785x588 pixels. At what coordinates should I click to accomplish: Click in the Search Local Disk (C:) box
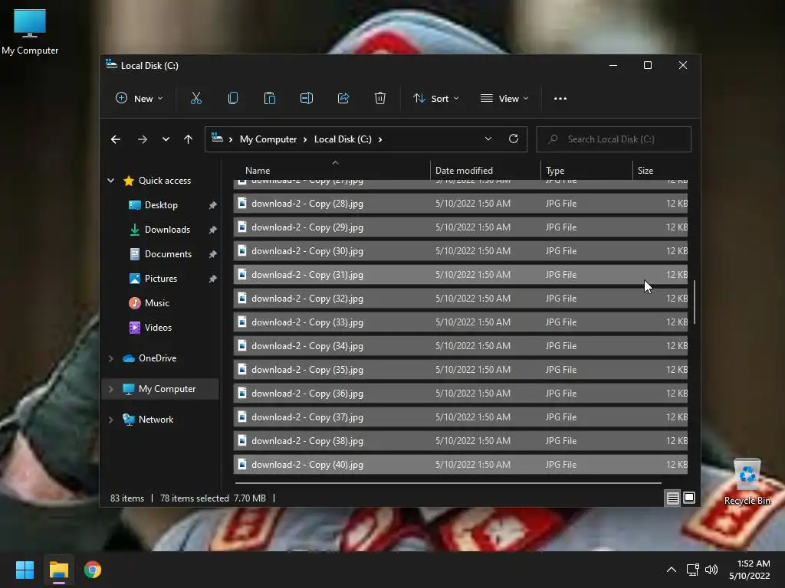[x=614, y=139]
